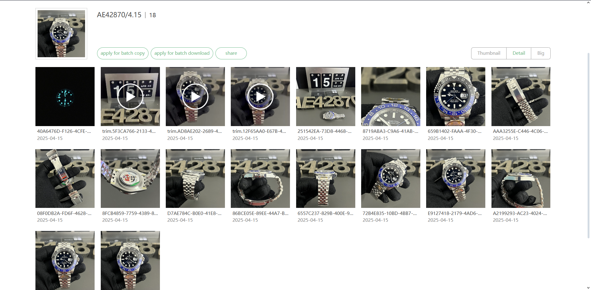
Task: Open the 659B1402 dial photo
Action: pyautogui.click(x=456, y=97)
